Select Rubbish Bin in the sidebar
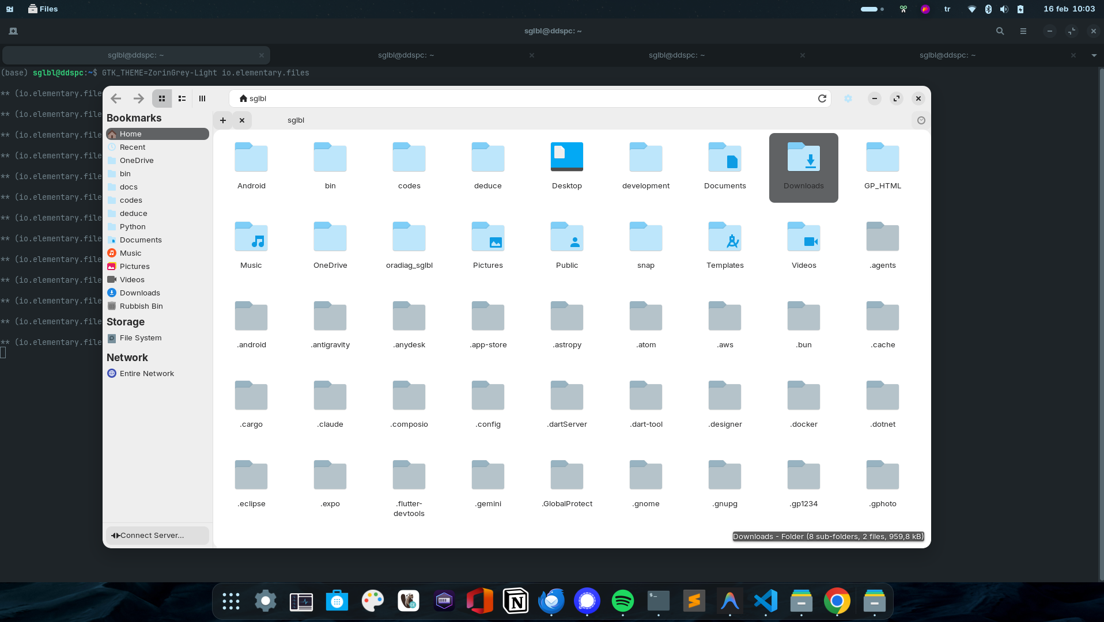Screen dimensions: 1104x622 pyautogui.click(x=141, y=306)
